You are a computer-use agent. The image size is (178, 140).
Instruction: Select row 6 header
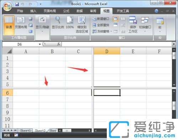[7, 93]
